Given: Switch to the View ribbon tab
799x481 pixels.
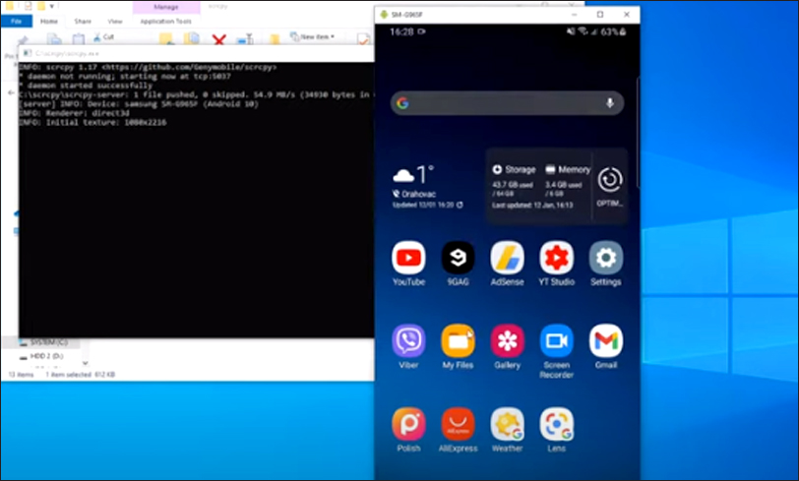Looking at the screenshot, I should [x=115, y=21].
